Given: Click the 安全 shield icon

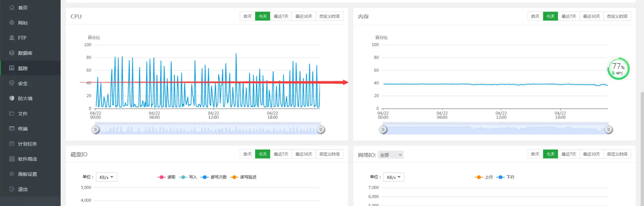Looking at the screenshot, I should [x=12, y=83].
